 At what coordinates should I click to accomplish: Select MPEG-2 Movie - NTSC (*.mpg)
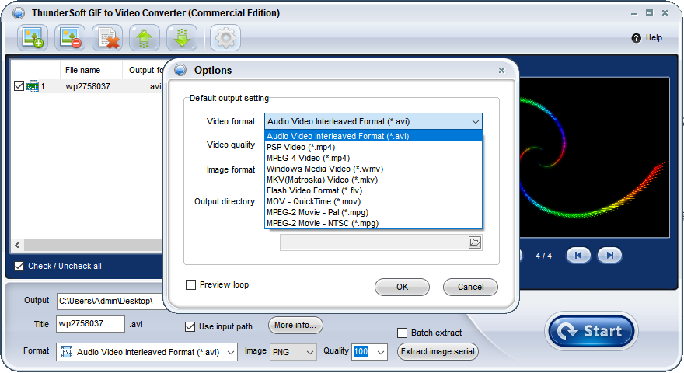(x=373, y=223)
